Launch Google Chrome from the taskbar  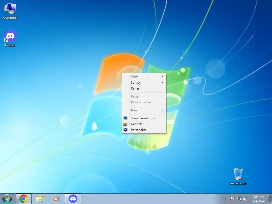[x=24, y=199]
